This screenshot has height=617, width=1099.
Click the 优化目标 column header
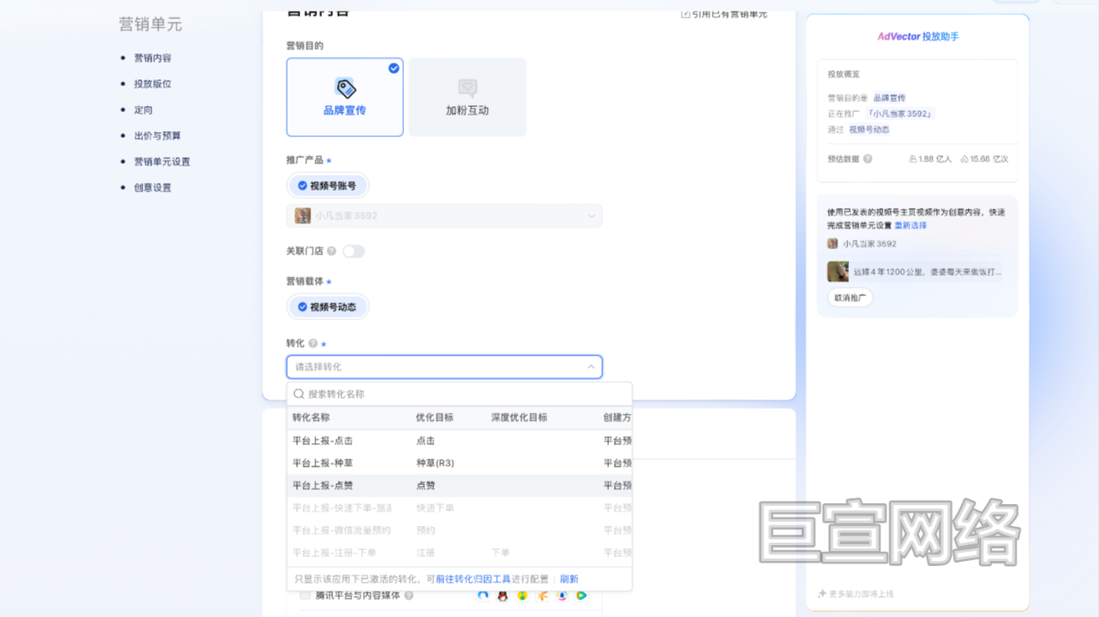pos(435,417)
